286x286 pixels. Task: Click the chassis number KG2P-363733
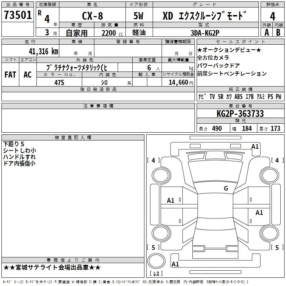tap(240, 114)
